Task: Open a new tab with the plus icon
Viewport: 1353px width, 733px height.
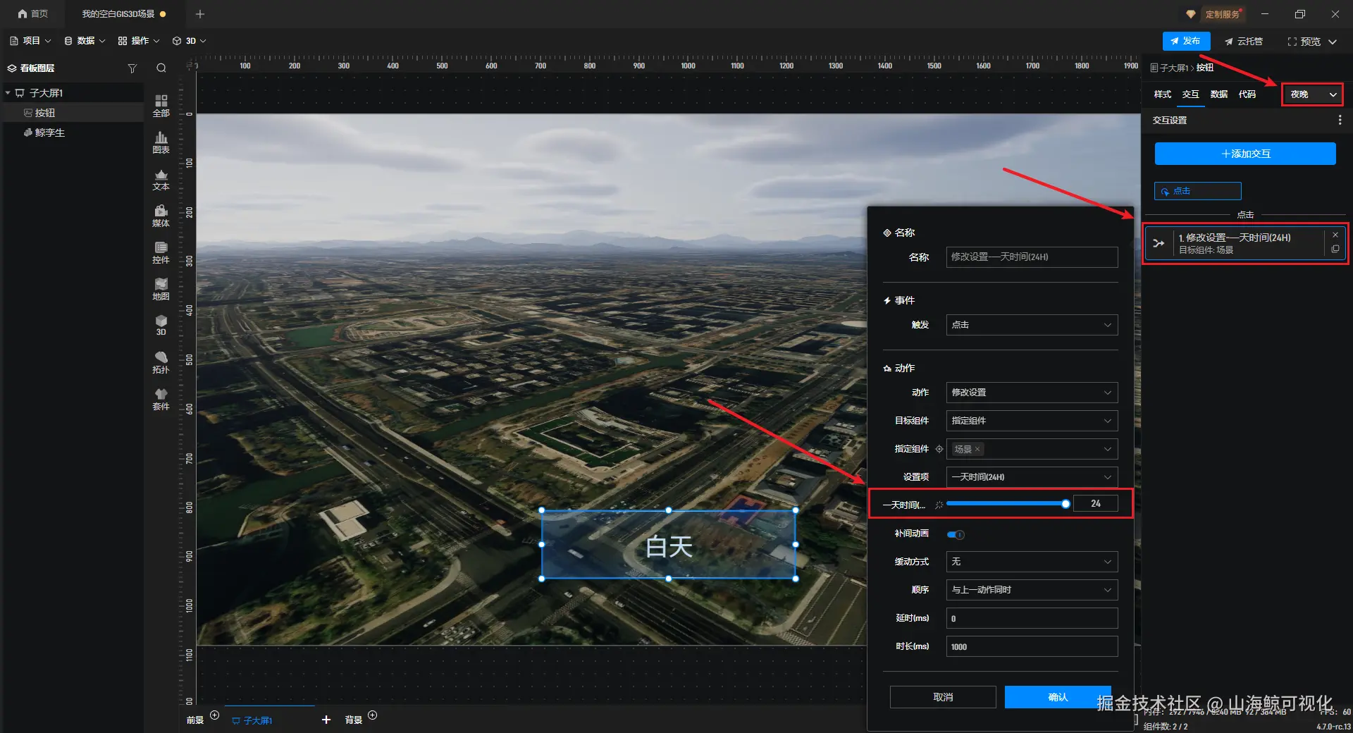Action: [200, 14]
